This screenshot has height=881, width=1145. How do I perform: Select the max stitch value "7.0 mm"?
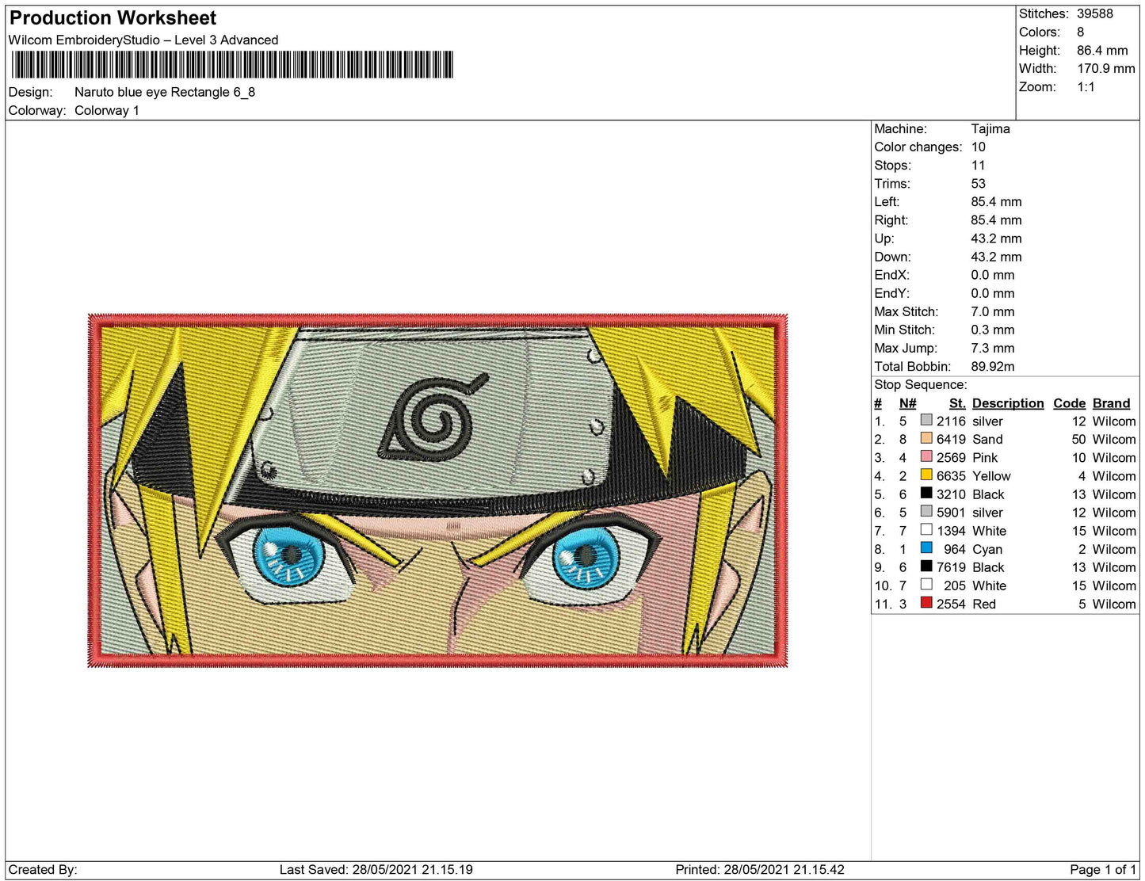pyautogui.click(x=993, y=311)
